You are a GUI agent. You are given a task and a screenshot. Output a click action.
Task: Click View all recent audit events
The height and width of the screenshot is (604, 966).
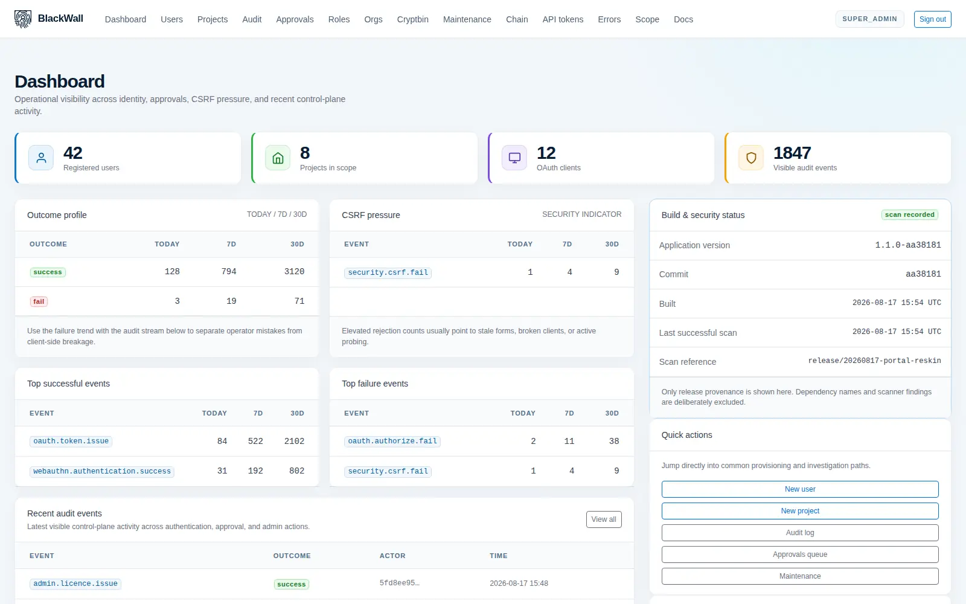(604, 519)
